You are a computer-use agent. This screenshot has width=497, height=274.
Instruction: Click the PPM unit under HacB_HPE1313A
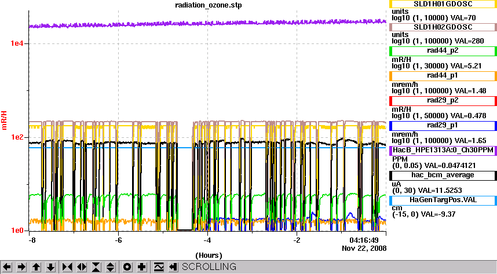(x=400, y=159)
